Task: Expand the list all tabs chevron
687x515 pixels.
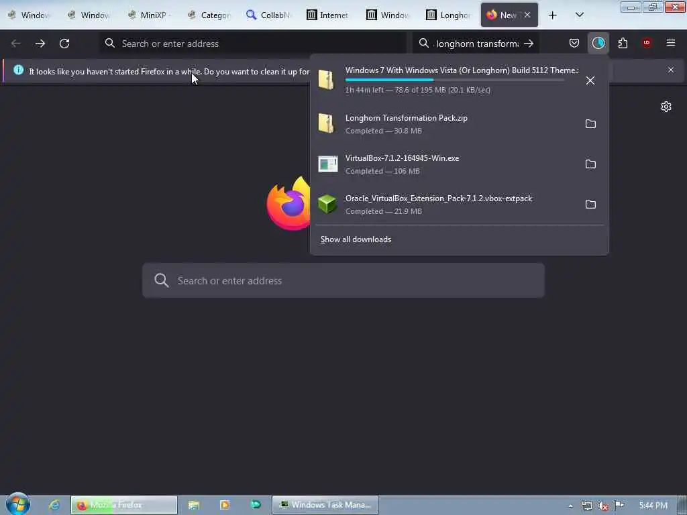Action: point(579,15)
